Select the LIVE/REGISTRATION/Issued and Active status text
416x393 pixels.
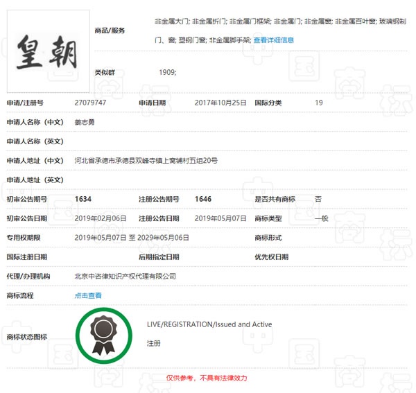pos(209,324)
